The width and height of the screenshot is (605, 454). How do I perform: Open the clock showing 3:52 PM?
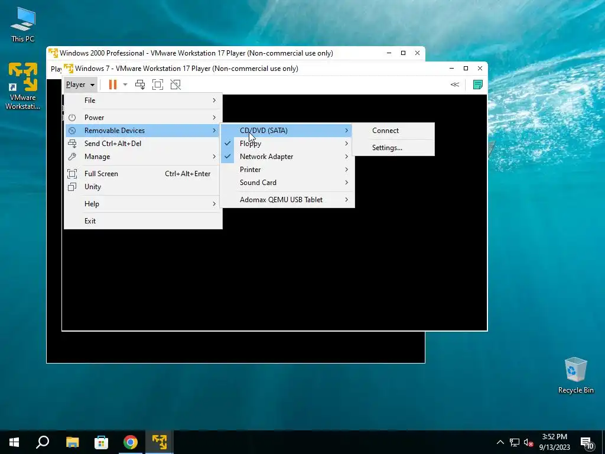[x=554, y=442]
